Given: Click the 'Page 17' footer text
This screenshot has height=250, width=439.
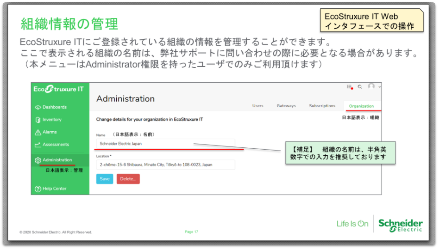Looking at the screenshot, I should 191,232.
